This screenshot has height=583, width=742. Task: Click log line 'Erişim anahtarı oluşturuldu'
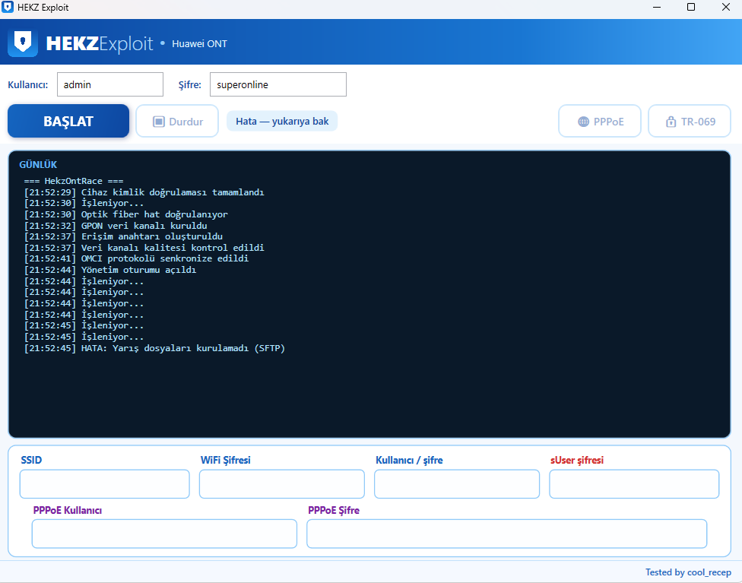click(123, 236)
